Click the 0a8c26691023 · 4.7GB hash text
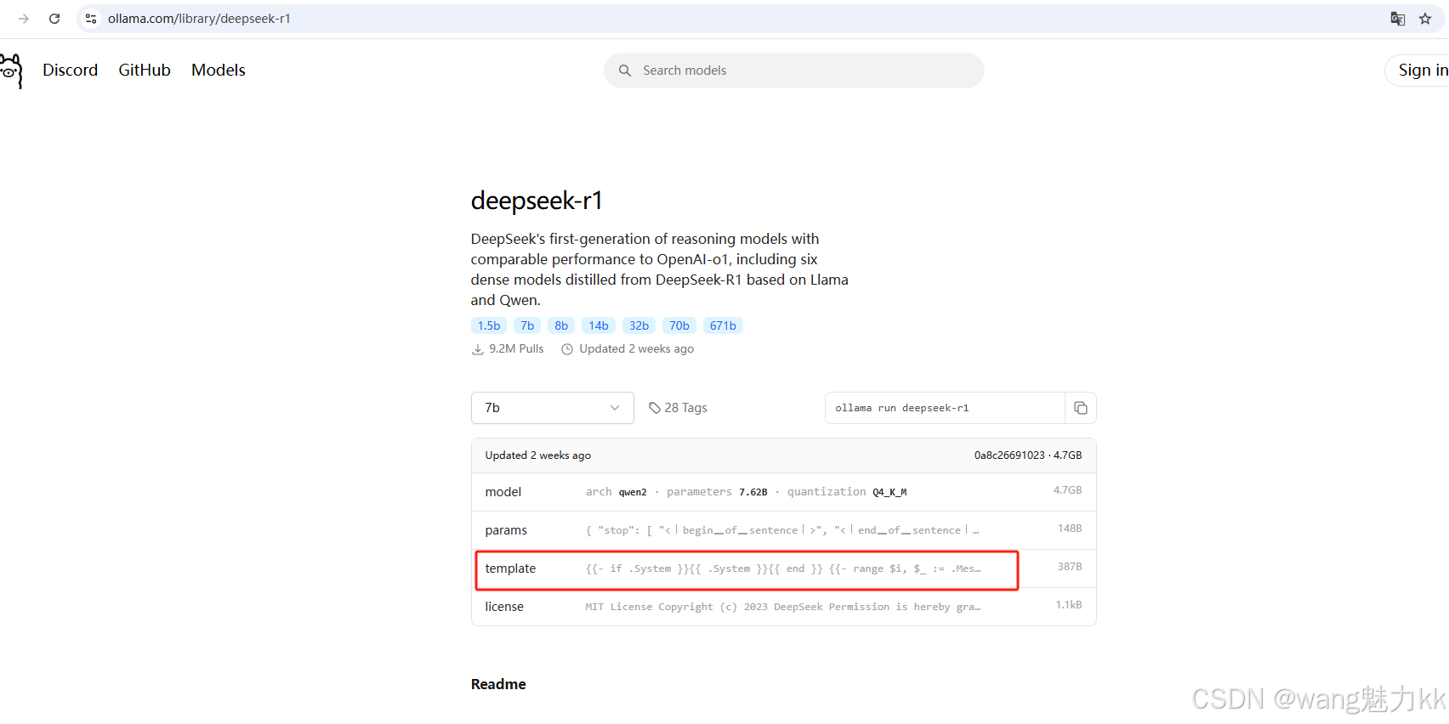 (x=1028, y=455)
